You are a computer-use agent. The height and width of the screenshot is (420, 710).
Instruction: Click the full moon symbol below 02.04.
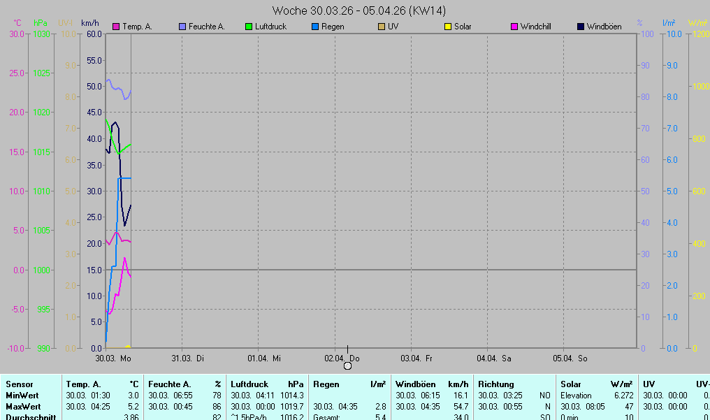347,365
